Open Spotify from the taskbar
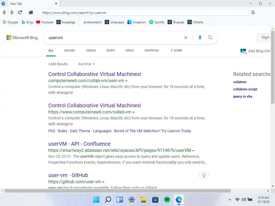Viewport: 275px width, 206px height. (167, 200)
